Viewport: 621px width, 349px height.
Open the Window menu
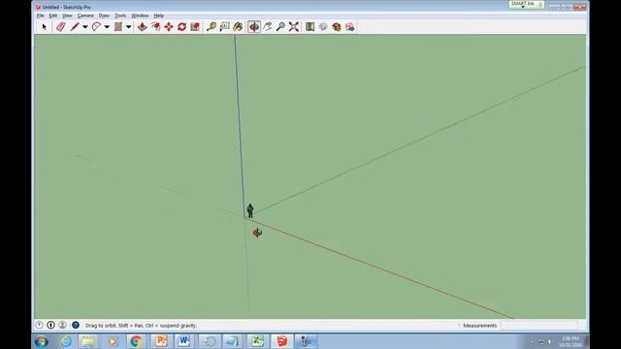[140, 16]
